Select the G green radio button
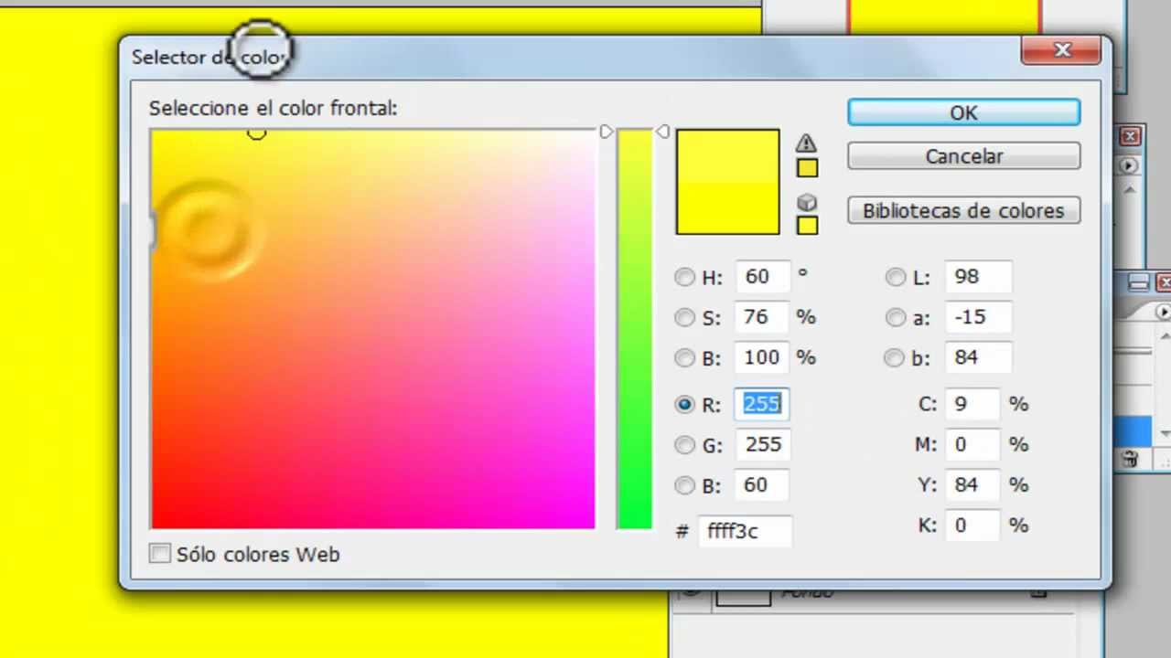Image resolution: width=1171 pixels, height=658 pixels. click(x=684, y=445)
